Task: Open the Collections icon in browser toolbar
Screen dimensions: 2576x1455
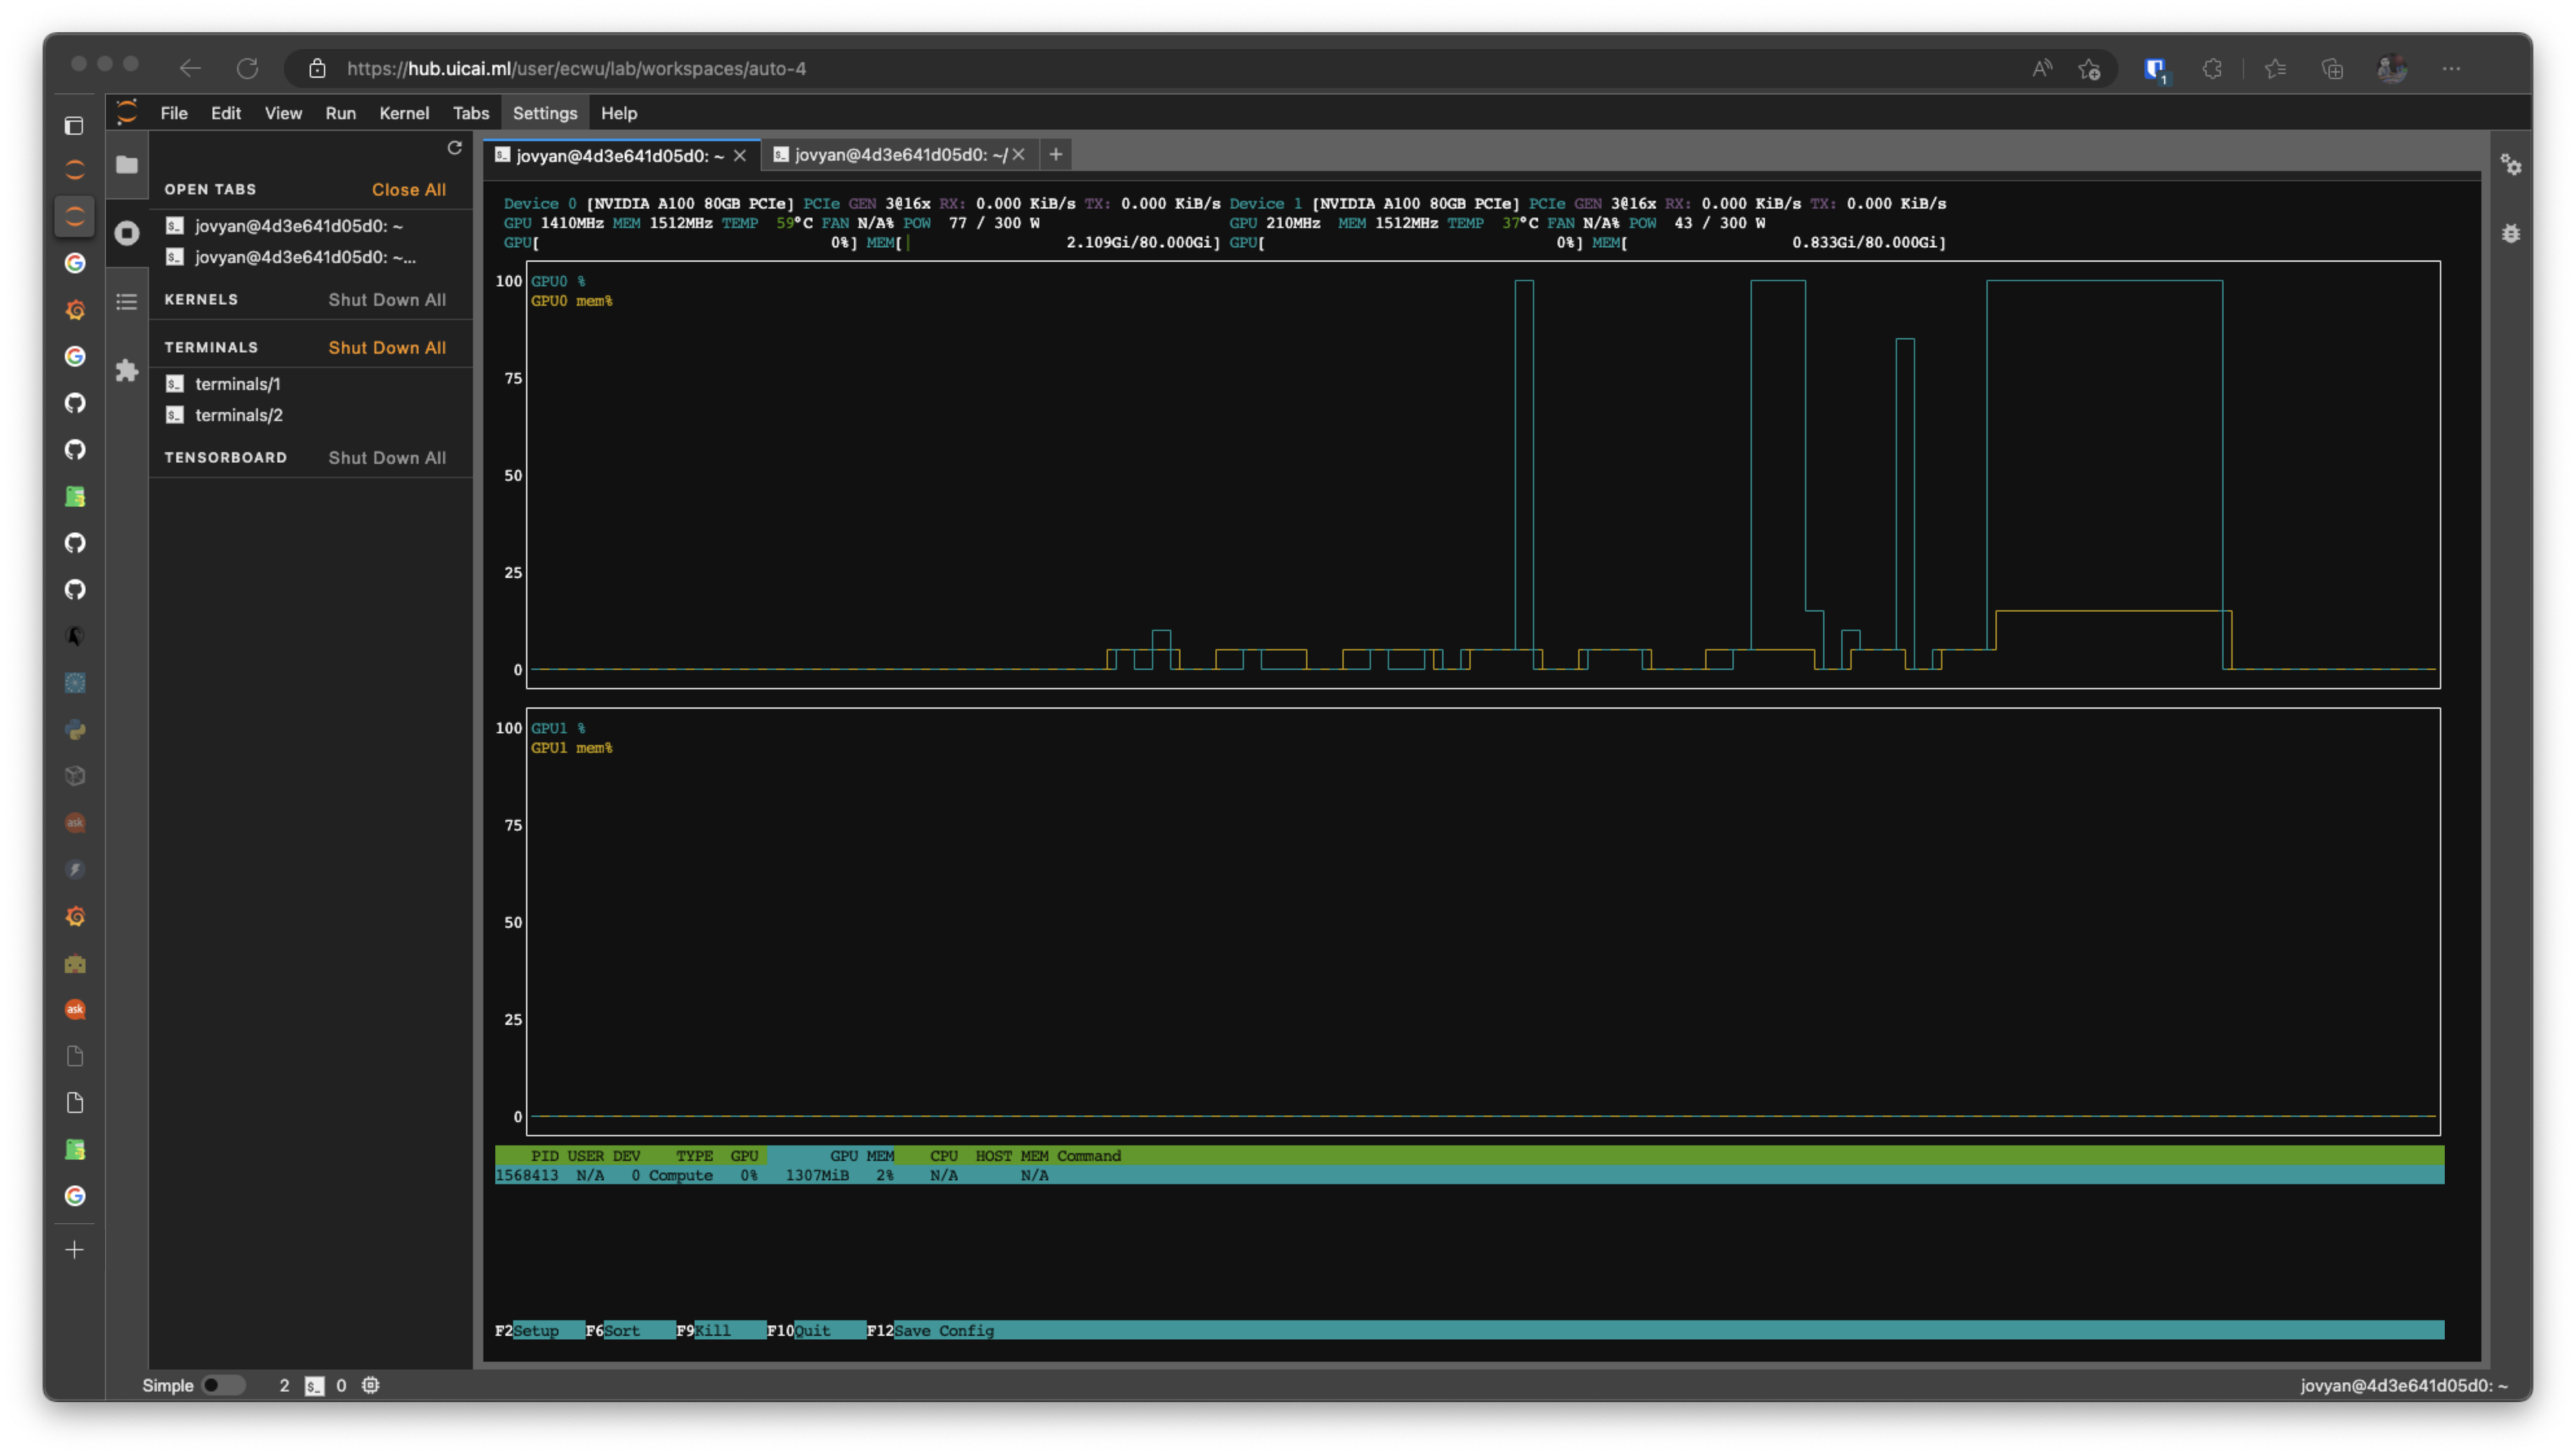Action: pyautogui.click(x=2332, y=68)
